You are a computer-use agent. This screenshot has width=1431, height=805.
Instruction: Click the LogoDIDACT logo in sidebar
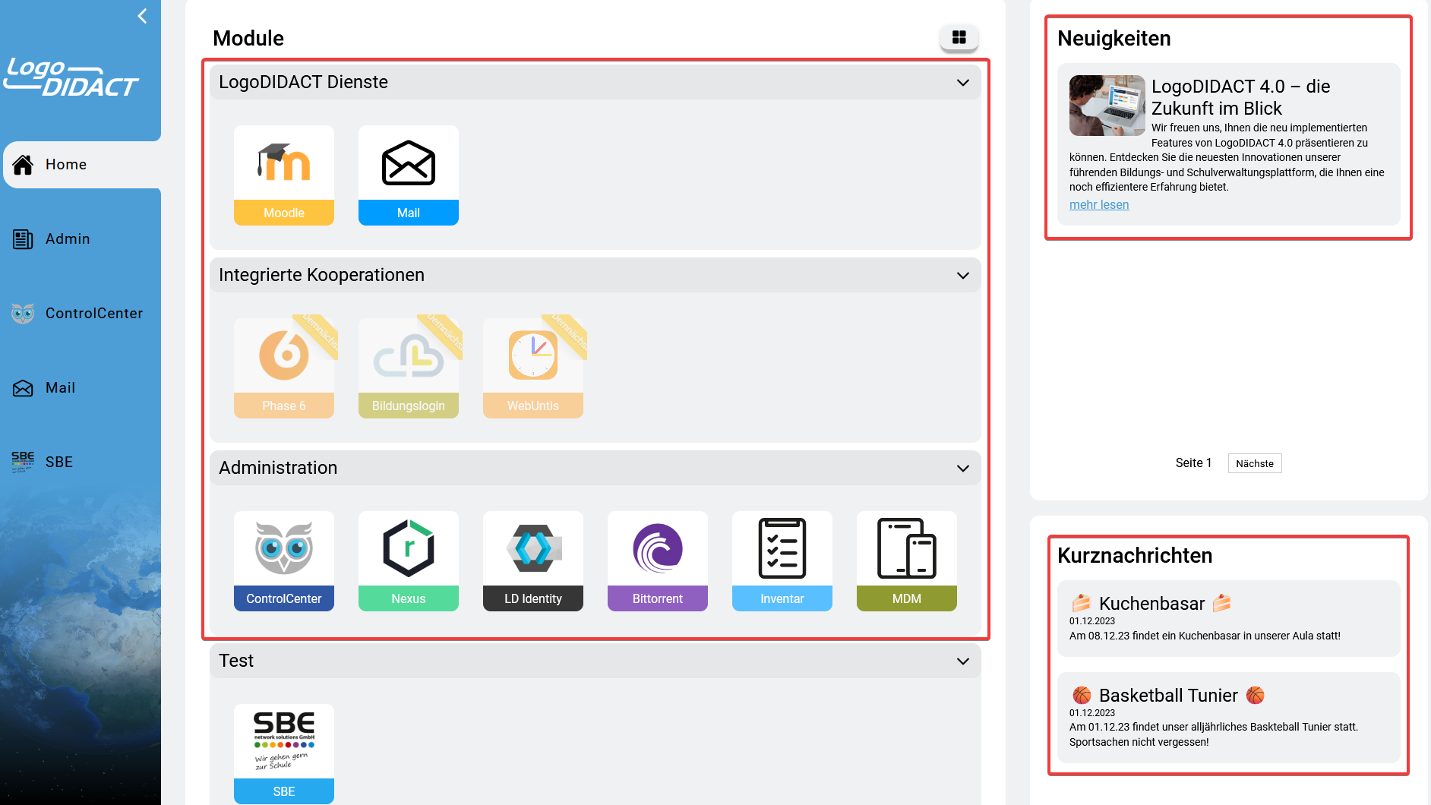coord(71,77)
